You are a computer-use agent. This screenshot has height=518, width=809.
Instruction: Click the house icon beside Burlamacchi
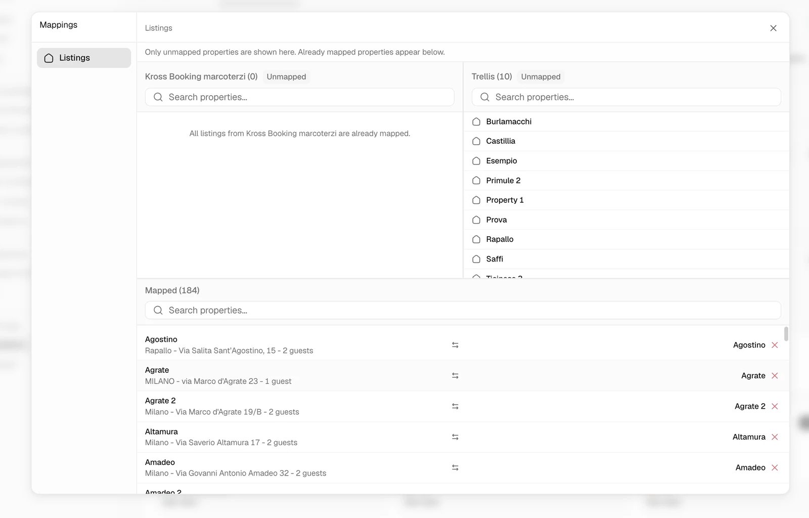pos(476,122)
